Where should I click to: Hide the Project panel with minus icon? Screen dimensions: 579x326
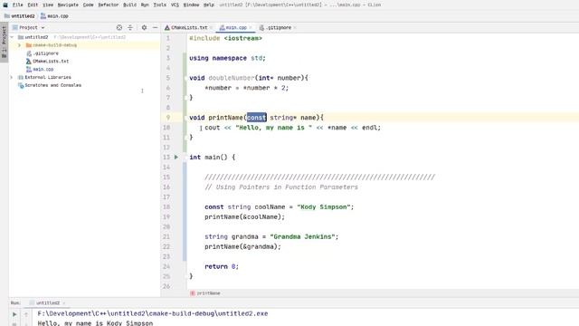click(x=155, y=27)
